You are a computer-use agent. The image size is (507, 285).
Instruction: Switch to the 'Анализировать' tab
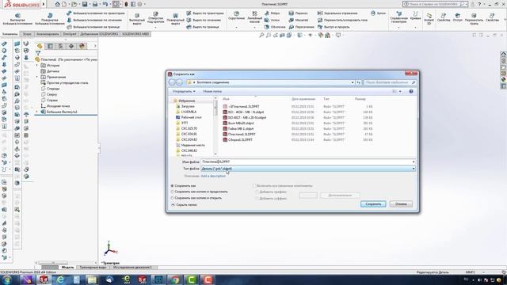[x=48, y=34]
